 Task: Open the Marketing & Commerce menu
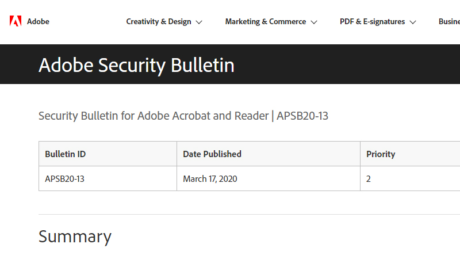coord(265,21)
